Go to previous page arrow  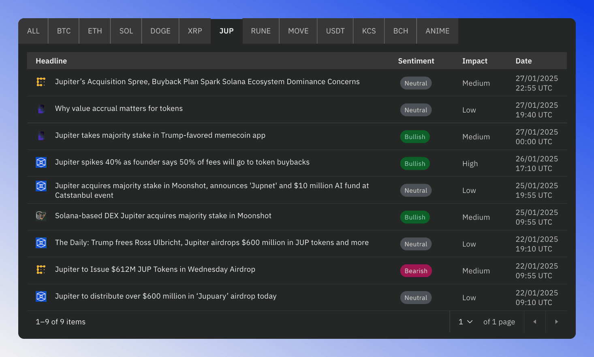click(535, 322)
